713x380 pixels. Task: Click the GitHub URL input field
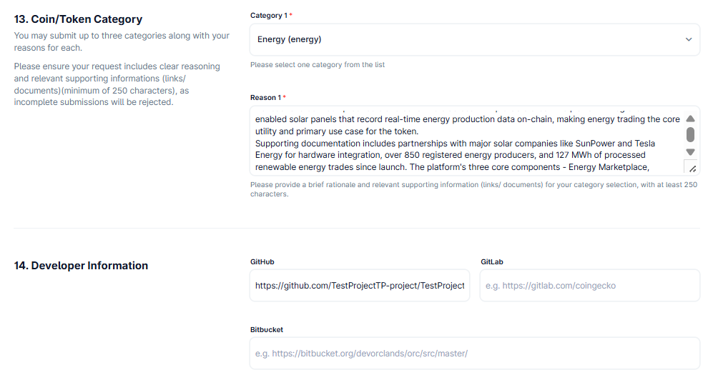360,286
